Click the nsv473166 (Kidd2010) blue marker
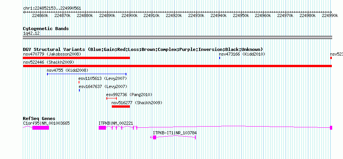 [220, 58]
